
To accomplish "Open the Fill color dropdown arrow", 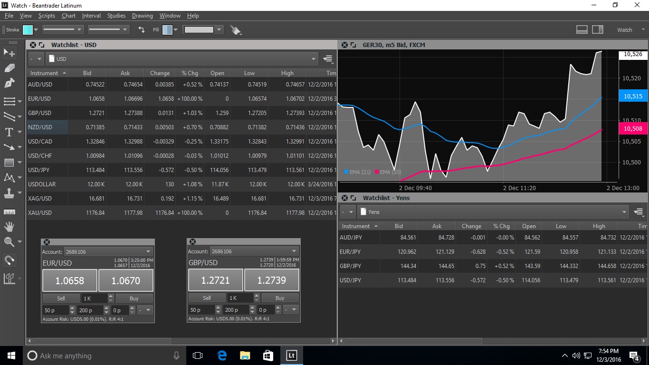I will point(176,29).
